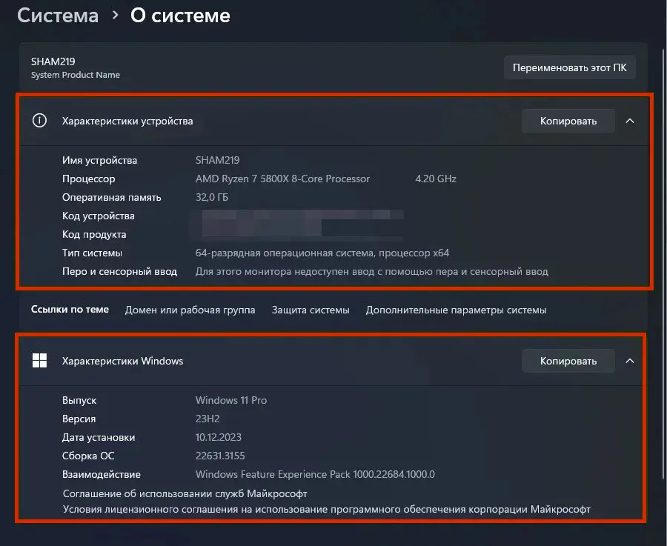Click the info icon beside Характеристики устройства

[39, 121]
